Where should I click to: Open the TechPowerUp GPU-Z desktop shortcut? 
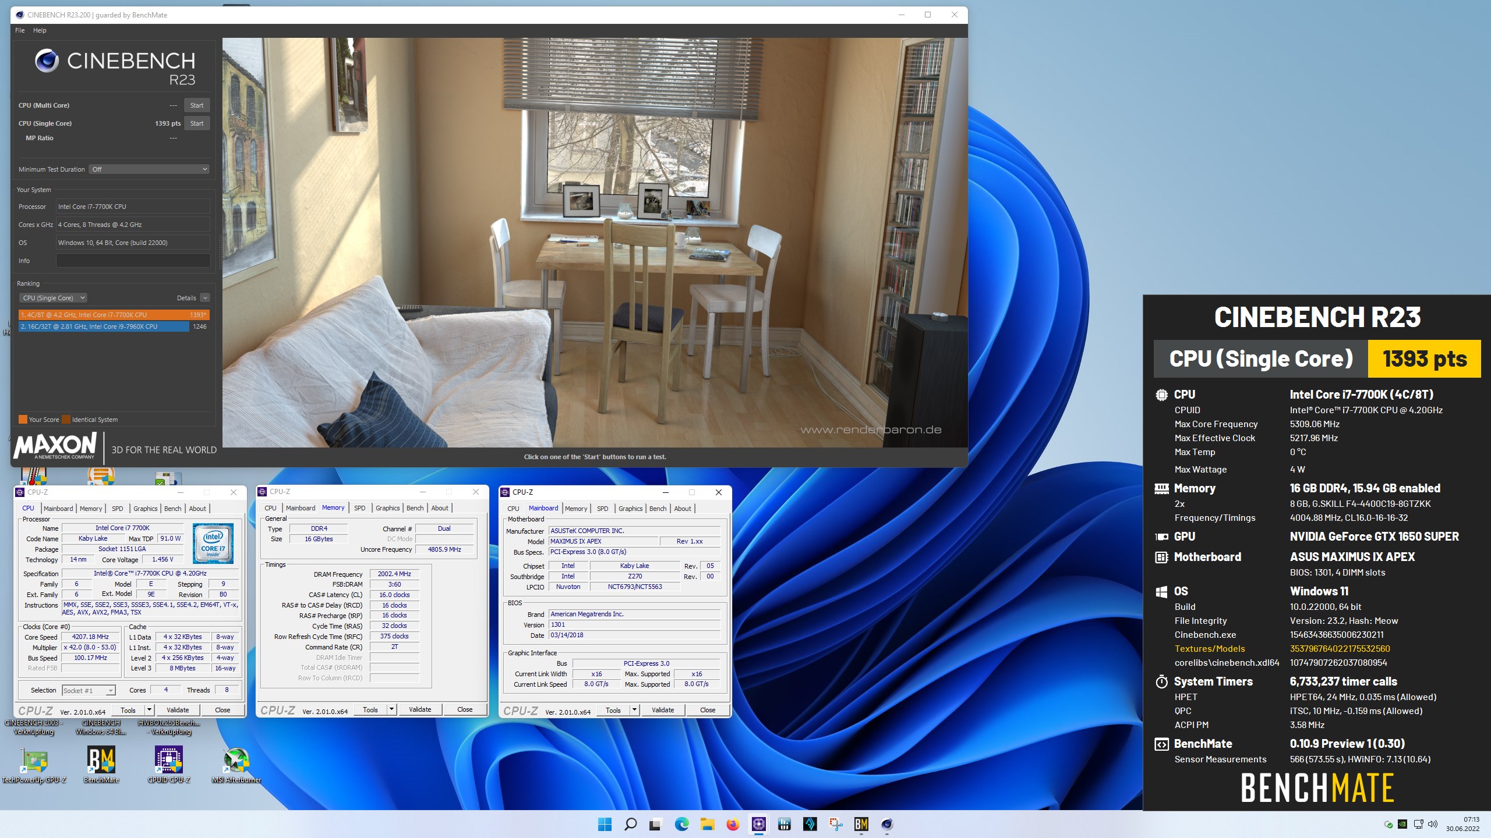pos(34,765)
